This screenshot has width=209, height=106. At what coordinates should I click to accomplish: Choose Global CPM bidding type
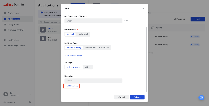pyautogui.click(x=90, y=48)
